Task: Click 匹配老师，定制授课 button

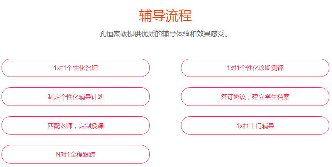Action: (x=76, y=126)
